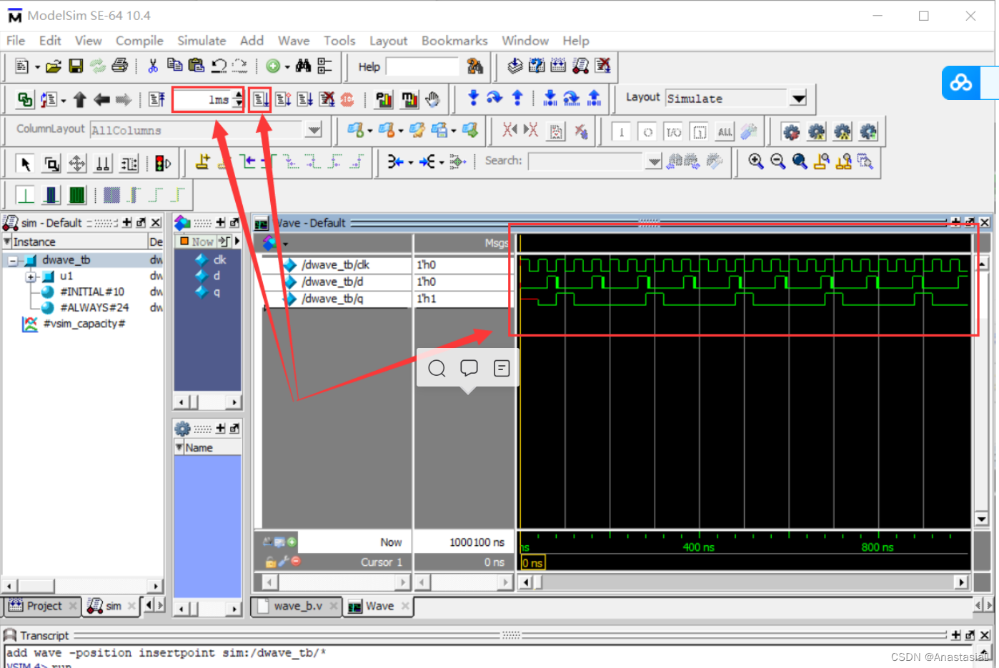Open the green add-circle dropdown arrow
The height and width of the screenshot is (668, 999).
click(287, 67)
